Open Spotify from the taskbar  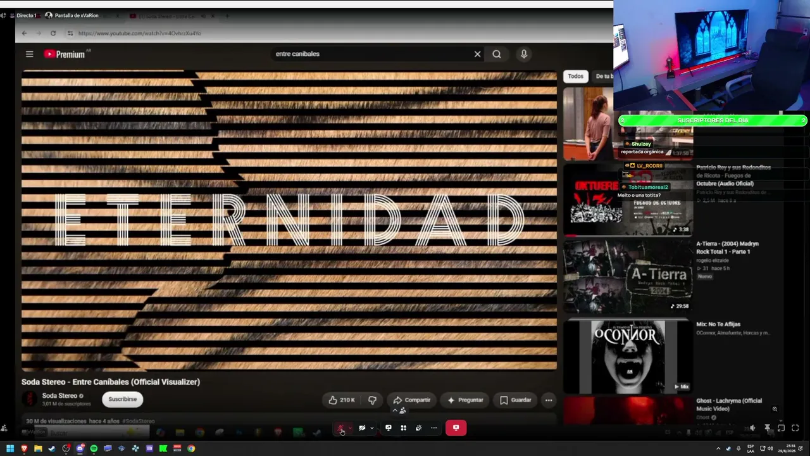[94, 449]
